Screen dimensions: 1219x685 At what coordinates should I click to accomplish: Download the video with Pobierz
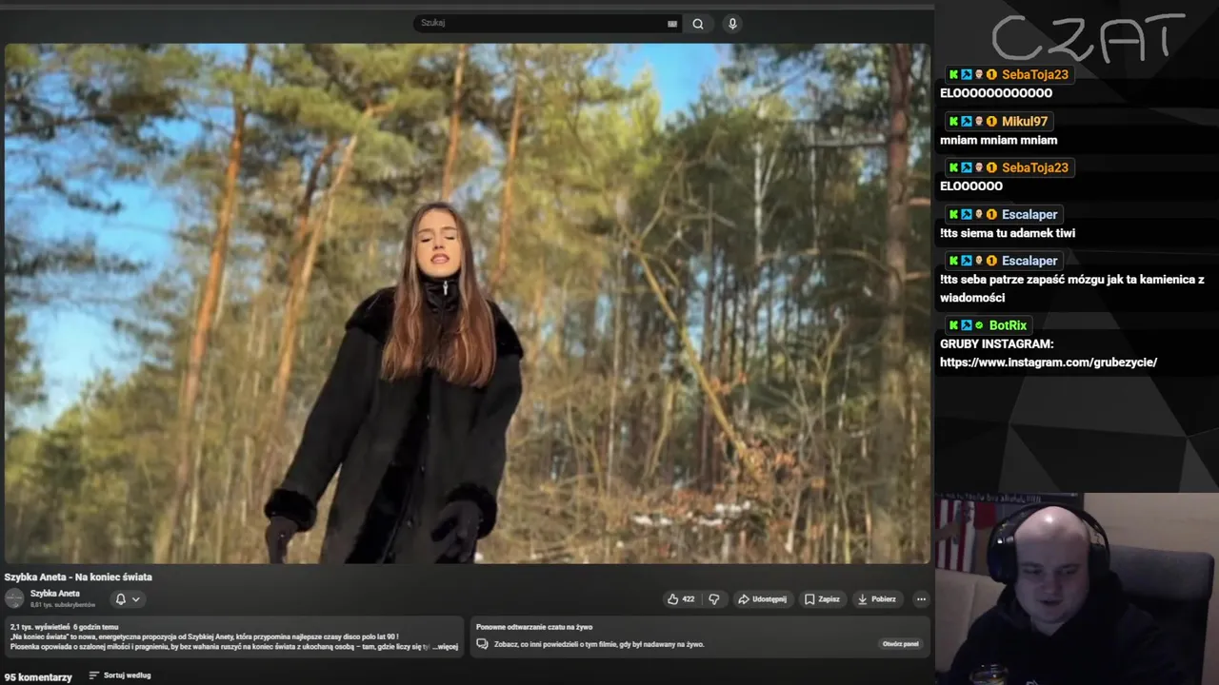point(877,599)
